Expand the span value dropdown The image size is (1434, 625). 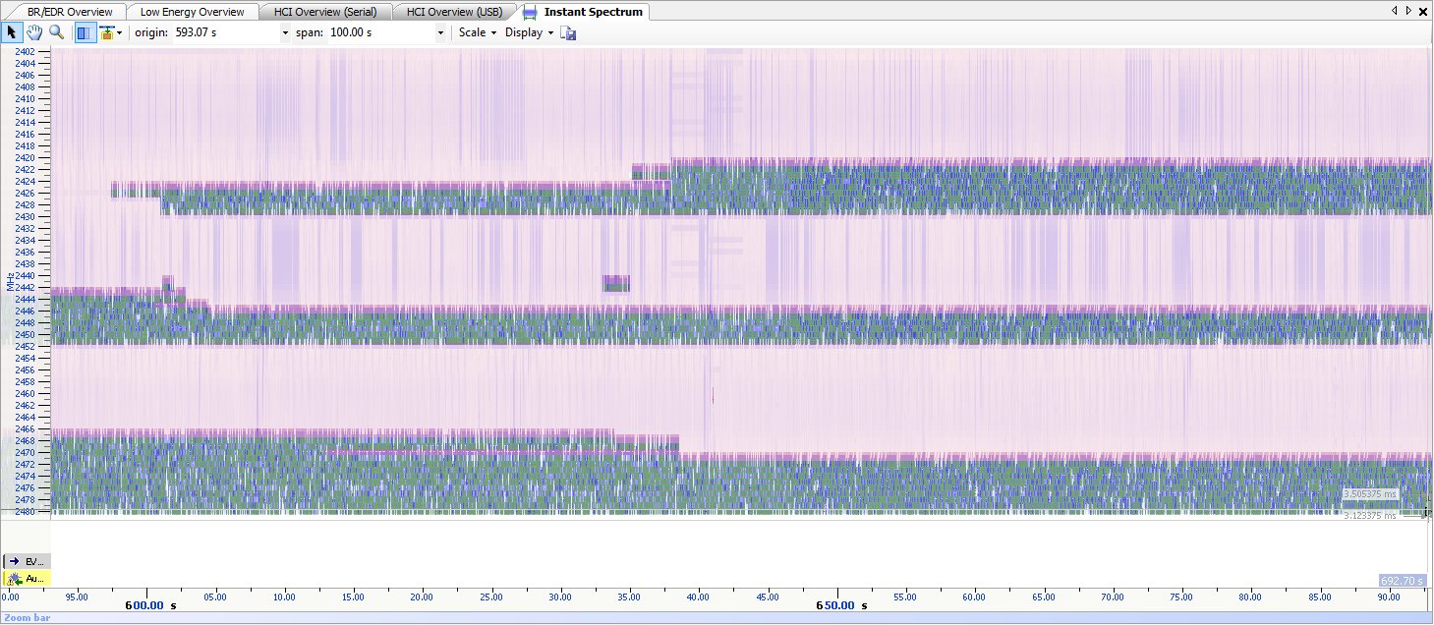tap(440, 32)
